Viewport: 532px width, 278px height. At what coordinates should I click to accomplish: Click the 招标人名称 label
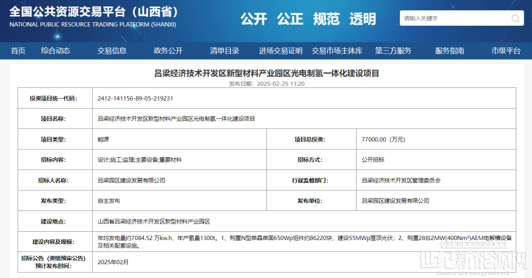click(x=53, y=180)
